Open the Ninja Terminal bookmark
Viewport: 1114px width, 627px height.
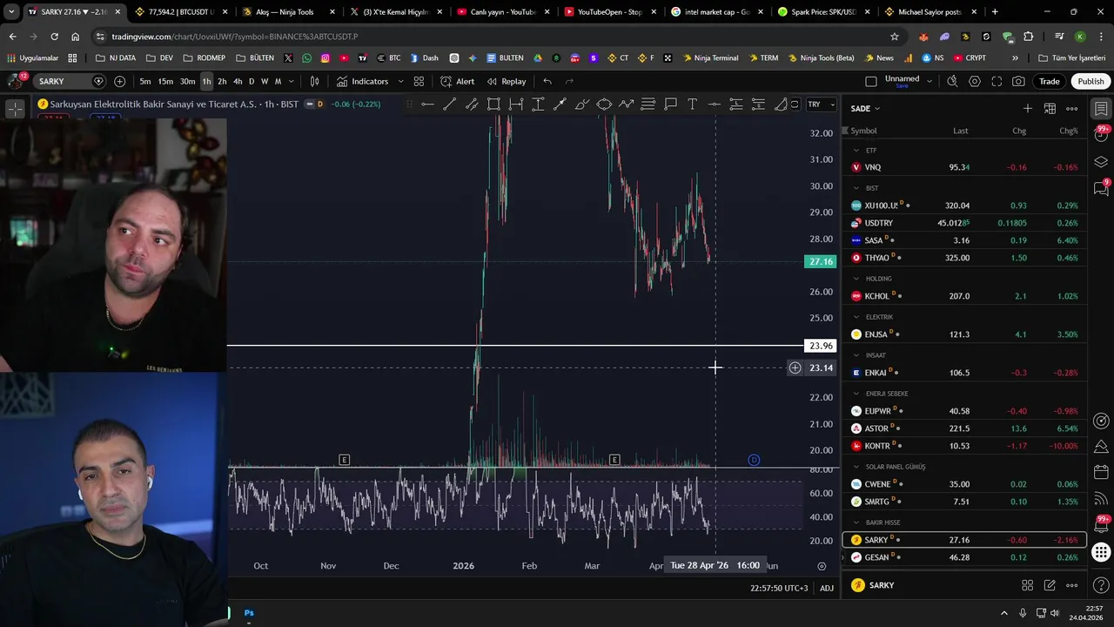pos(709,58)
